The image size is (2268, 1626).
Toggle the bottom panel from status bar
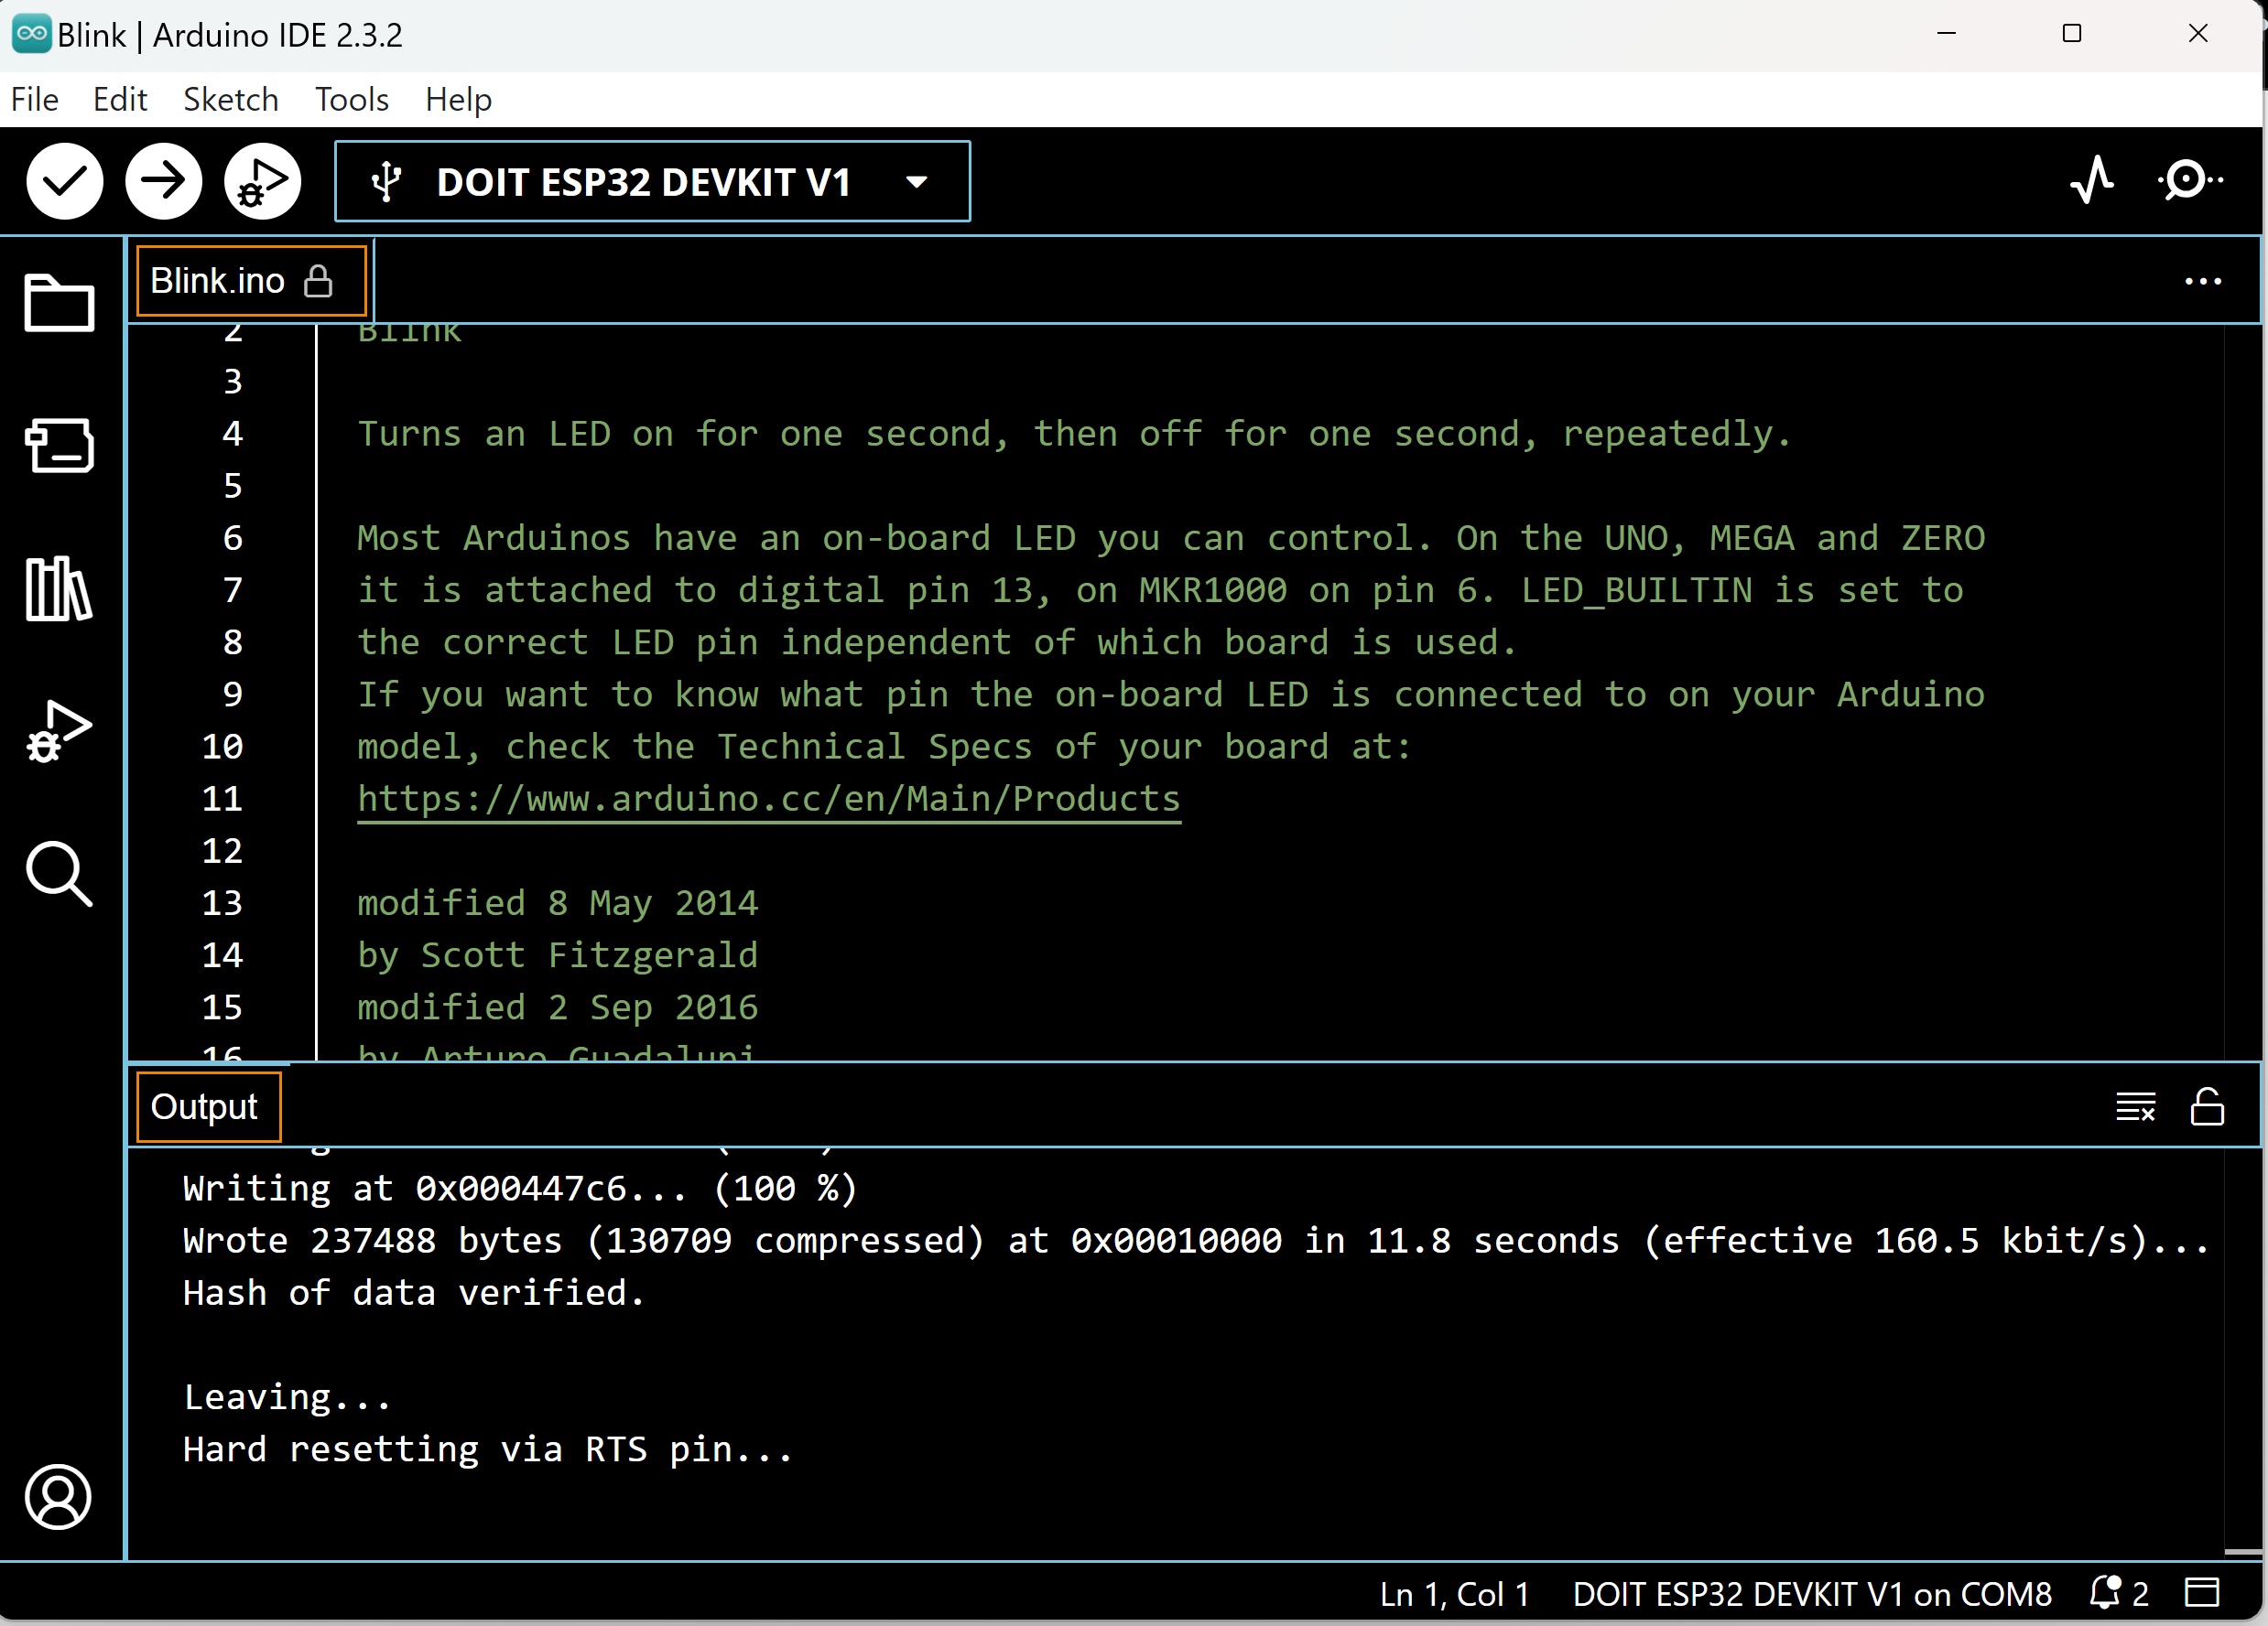(2202, 1593)
